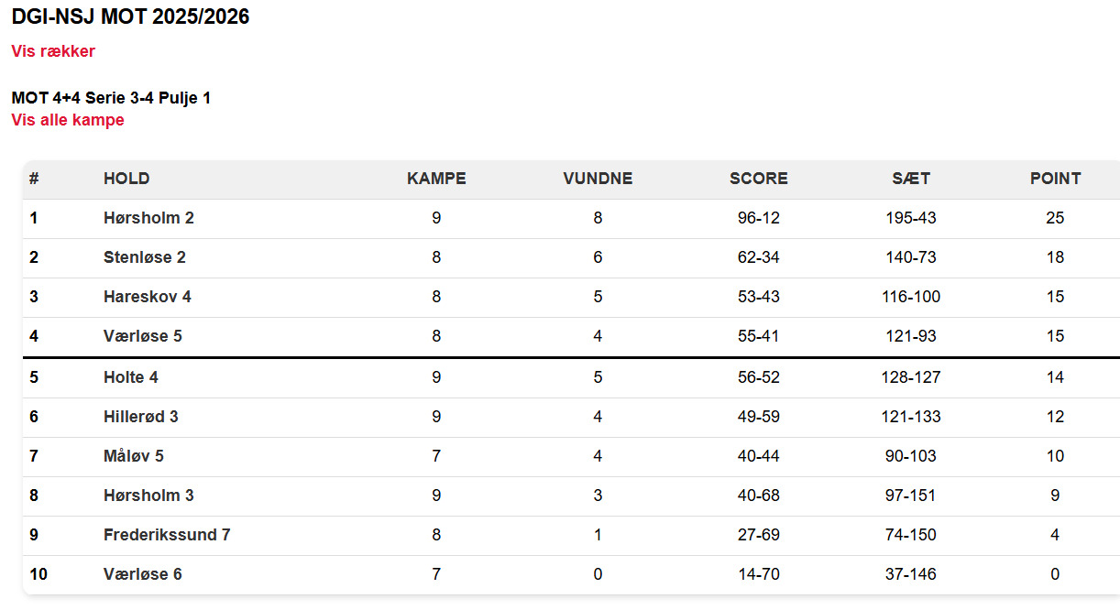Viewport: 1120px width, 610px height.
Task: Click the KAMPE column header
Action: click(436, 179)
